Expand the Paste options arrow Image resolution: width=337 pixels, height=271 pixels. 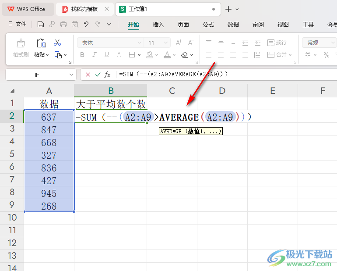tap(47, 55)
